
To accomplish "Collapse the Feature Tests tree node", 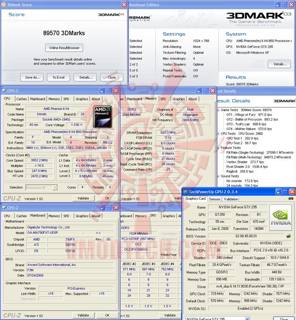I will [x=218, y=148].
